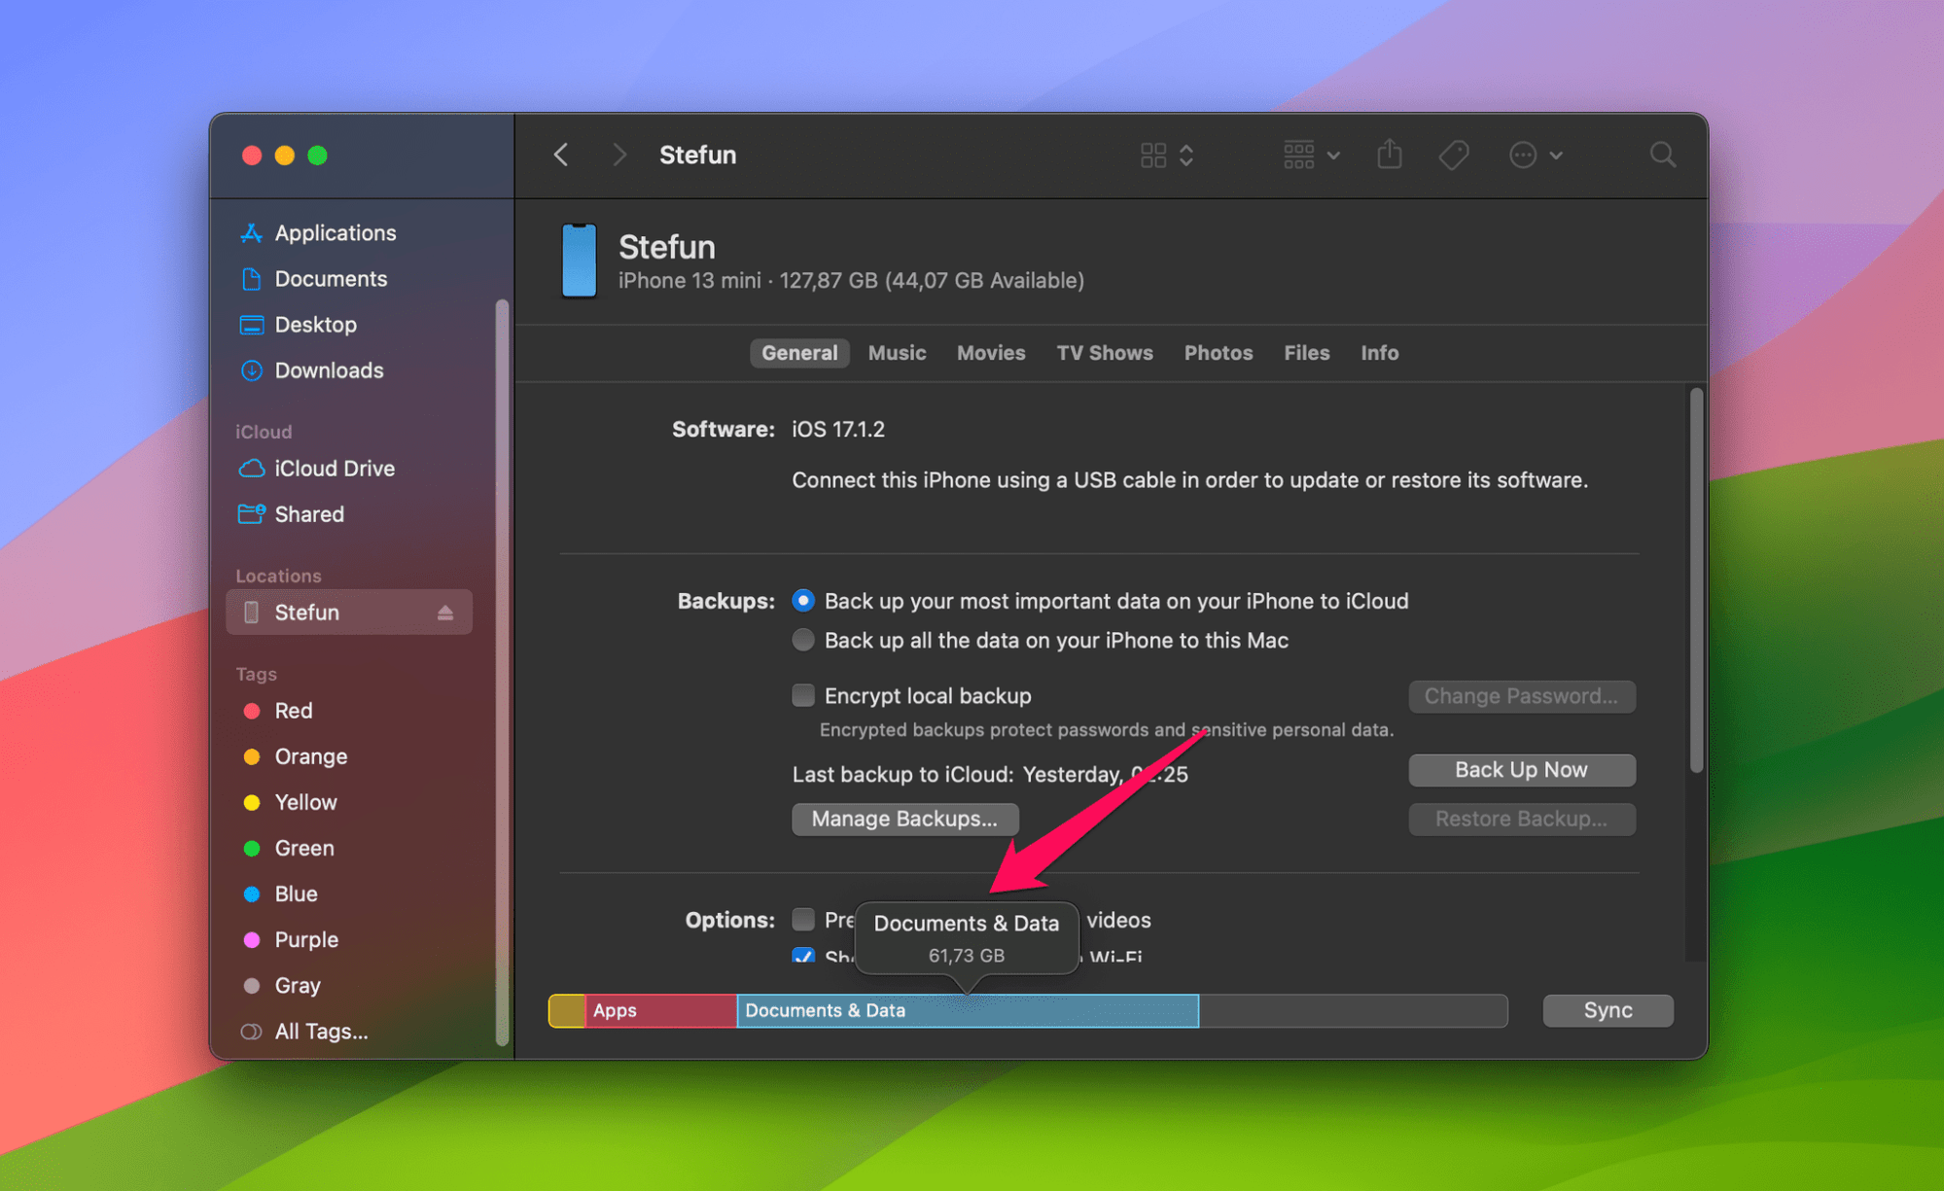Select back up to iCloud option
Image resolution: width=1944 pixels, height=1191 pixels.
click(802, 600)
